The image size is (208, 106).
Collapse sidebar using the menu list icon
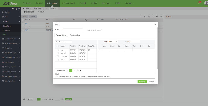(18, 9)
